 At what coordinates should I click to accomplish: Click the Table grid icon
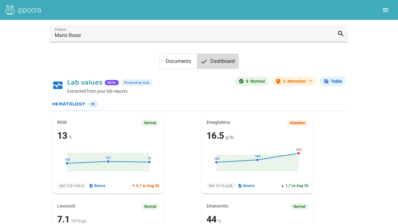(x=326, y=81)
